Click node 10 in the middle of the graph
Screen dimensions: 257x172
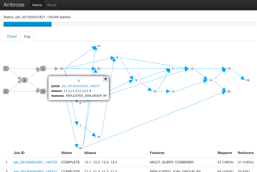tap(154, 91)
